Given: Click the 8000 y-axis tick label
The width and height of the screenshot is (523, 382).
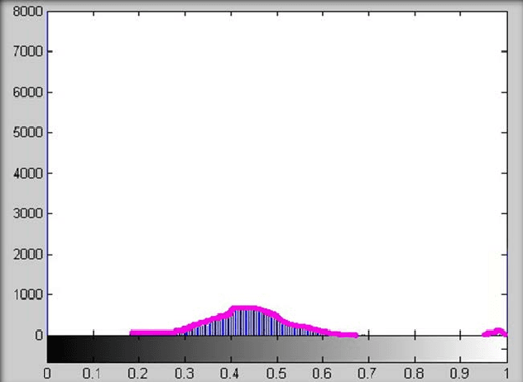Looking at the screenshot, I should [26, 11].
